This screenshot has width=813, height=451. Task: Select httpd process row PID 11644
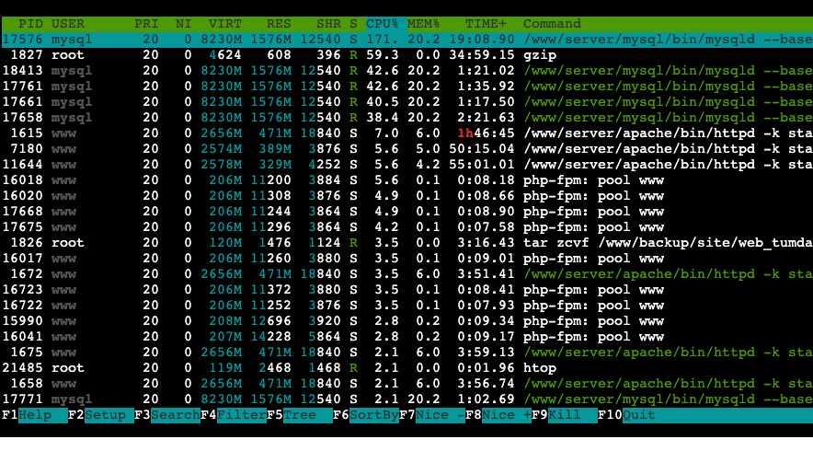point(407,165)
